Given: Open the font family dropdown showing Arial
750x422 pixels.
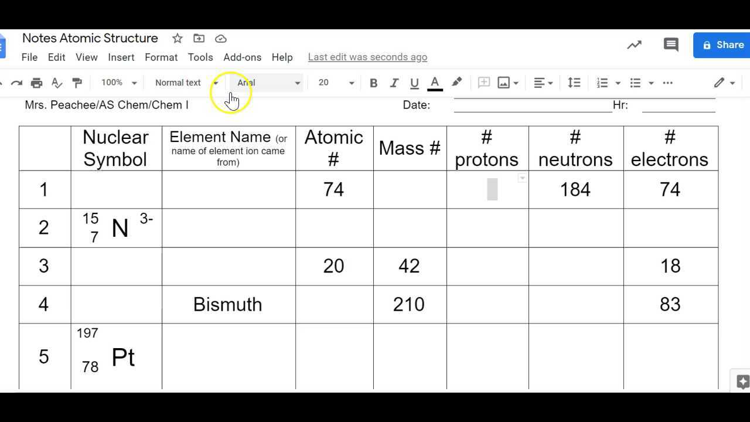Looking at the screenshot, I should (267, 83).
